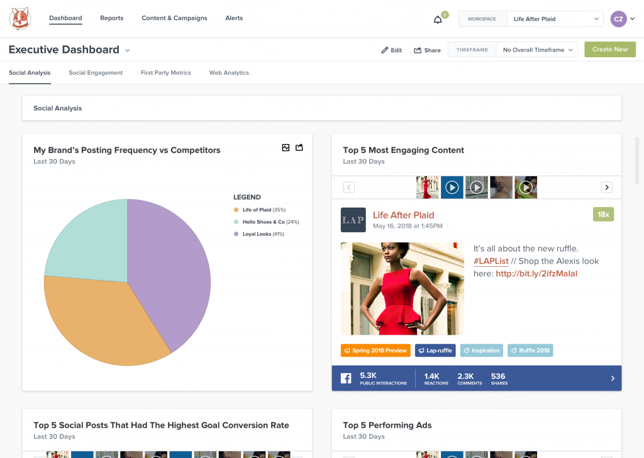644x458 pixels.
Task: Click the corgi logo icon
Action: coord(20,18)
